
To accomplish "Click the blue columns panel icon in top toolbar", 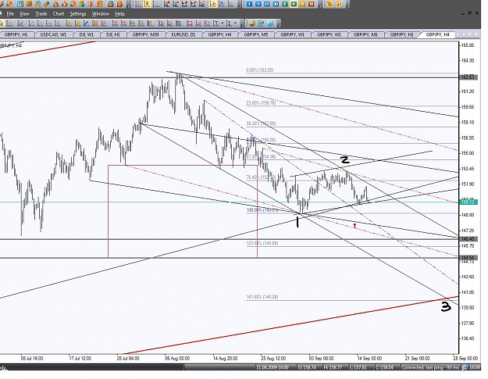I will pos(20,4).
